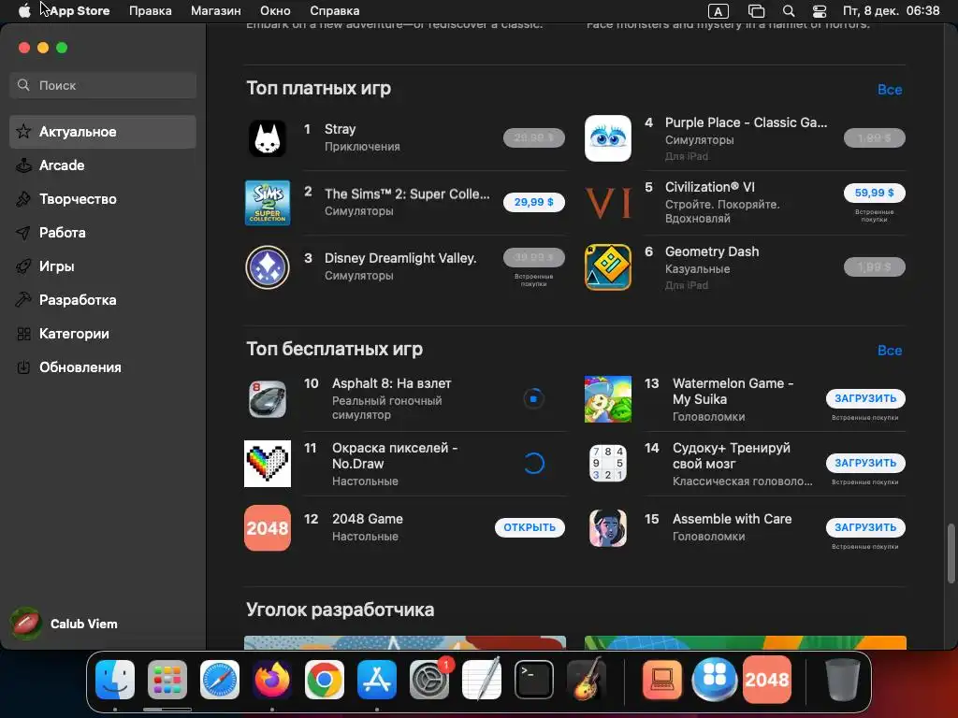
Task: Open Stray title text
Action: (341, 129)
